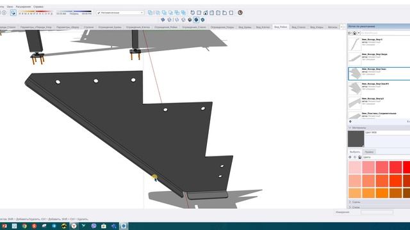Enable Monochrome face style

click(x=202, y=20)
